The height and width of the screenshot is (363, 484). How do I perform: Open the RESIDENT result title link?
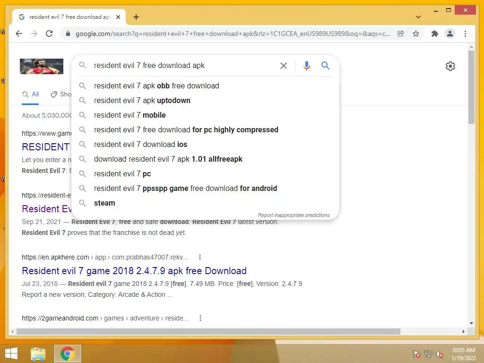click(46, 147)
